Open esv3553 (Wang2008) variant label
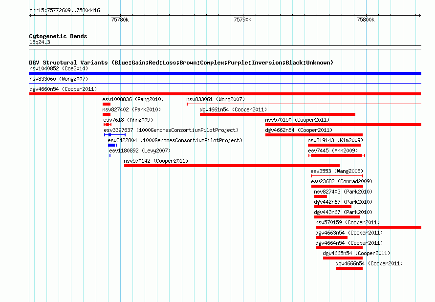The height and width of the screenshot is (302, 435). click(337, 171)
